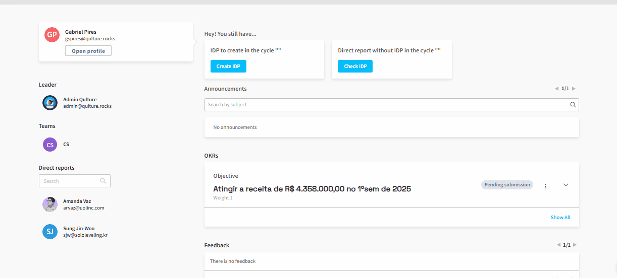Click search magnifier in Announcements field
Image resolution: width=617 pixels, height=278 pixels.
pyautogui.click(x=573, y=105)
